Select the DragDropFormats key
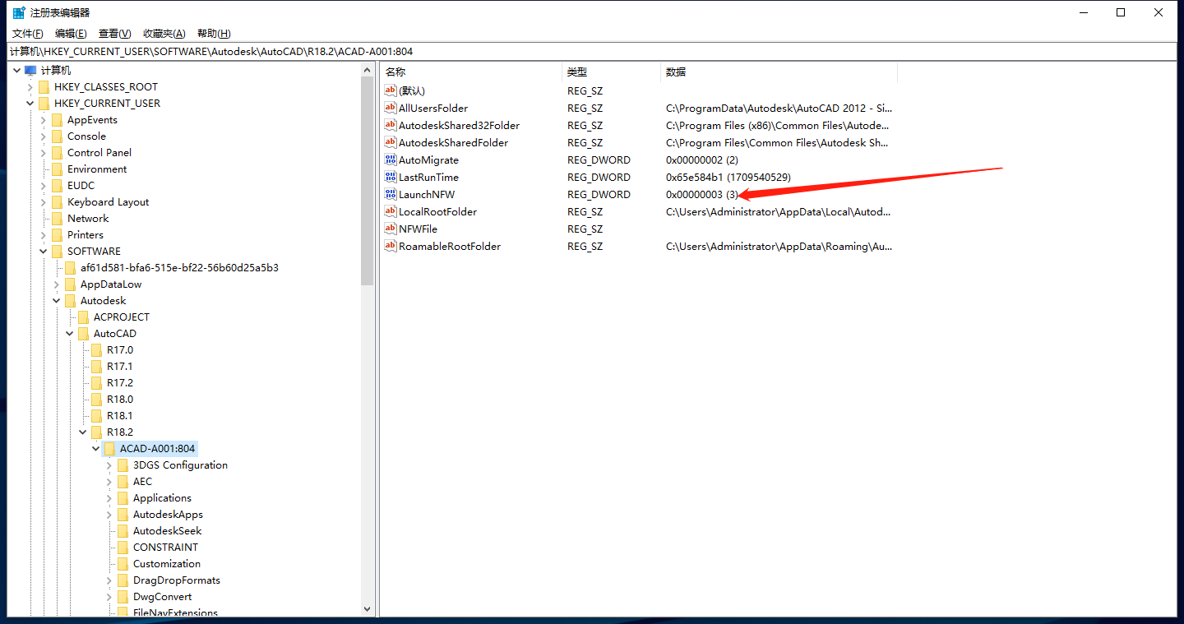1184x624 pixels. click(x=177, y=580)
